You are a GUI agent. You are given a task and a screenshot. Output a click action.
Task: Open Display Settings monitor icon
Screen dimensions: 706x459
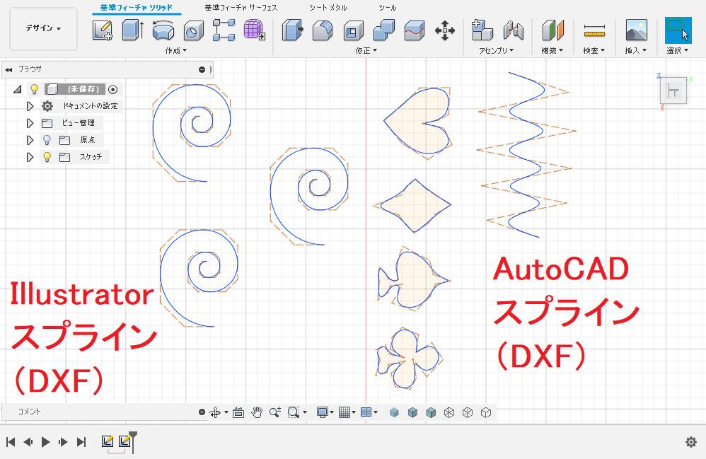tap(323, 412)
